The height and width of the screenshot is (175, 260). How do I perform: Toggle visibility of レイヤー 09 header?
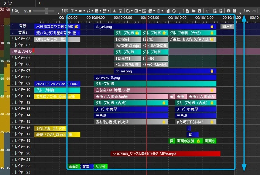click(22, 83)
